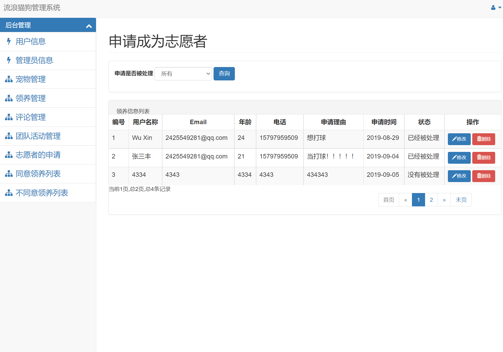Screen dimensions: 503x352
Task: Click the sitemap icon beside 同意领养列表
Action: point(9,174)
